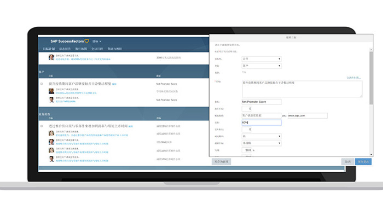Expand the 高 probability dropdown

(x=262, y=136)
